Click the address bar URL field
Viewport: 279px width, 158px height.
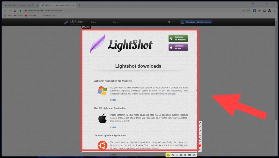pos(134,11)
